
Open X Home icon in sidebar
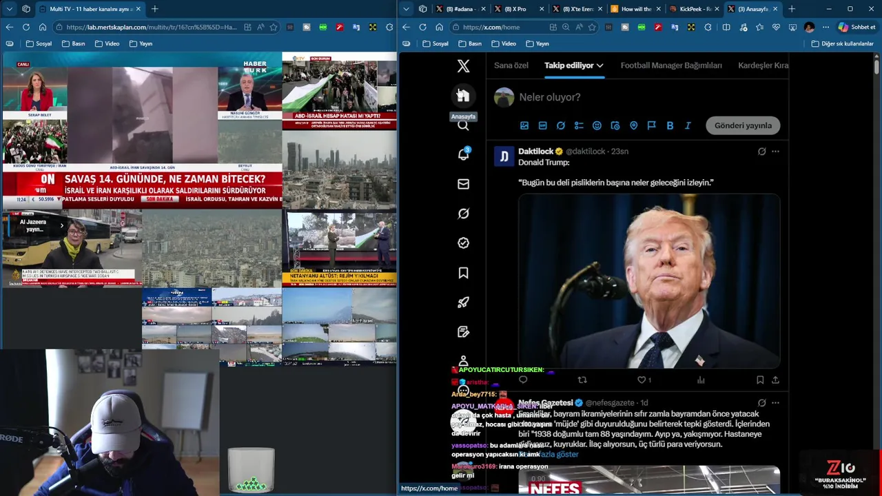click(463, 96)
